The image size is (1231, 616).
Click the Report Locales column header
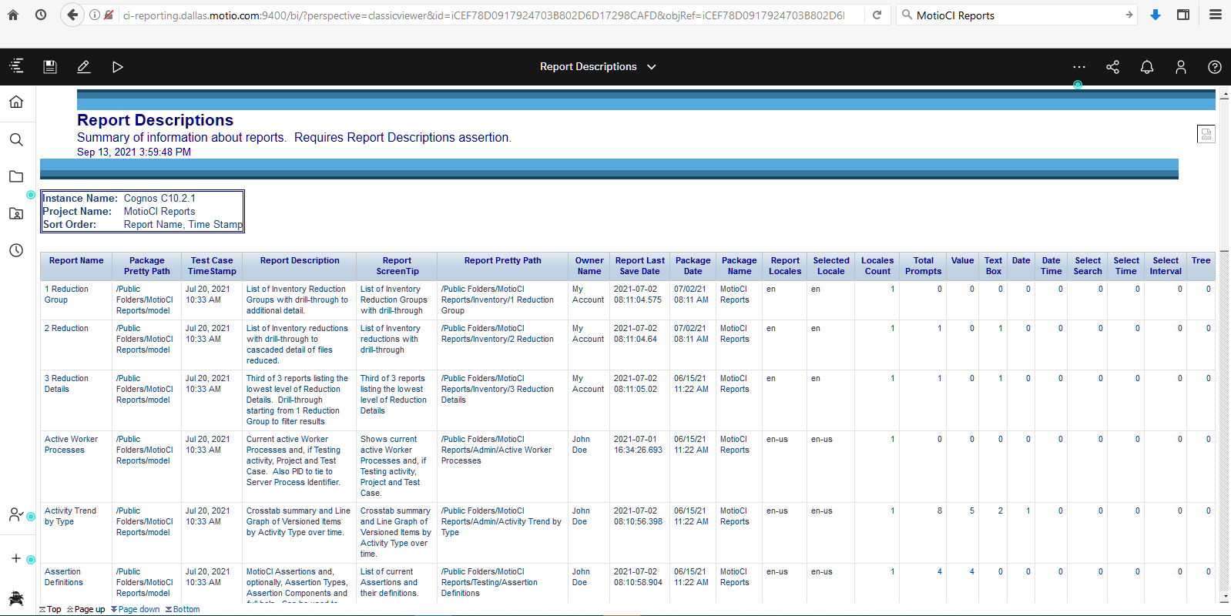tap(785, 266)
